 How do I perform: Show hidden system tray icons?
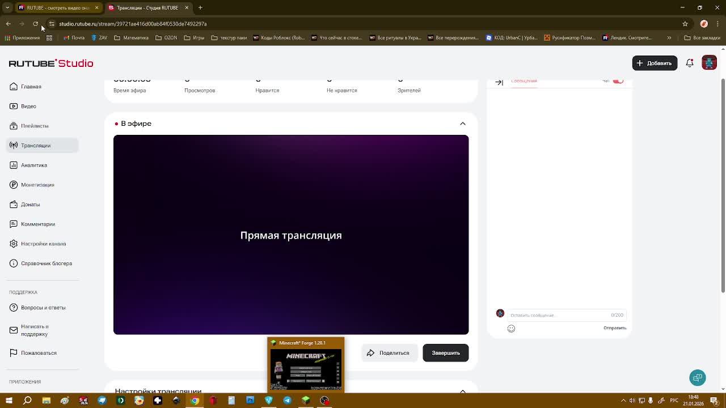[x=623, y=401]
